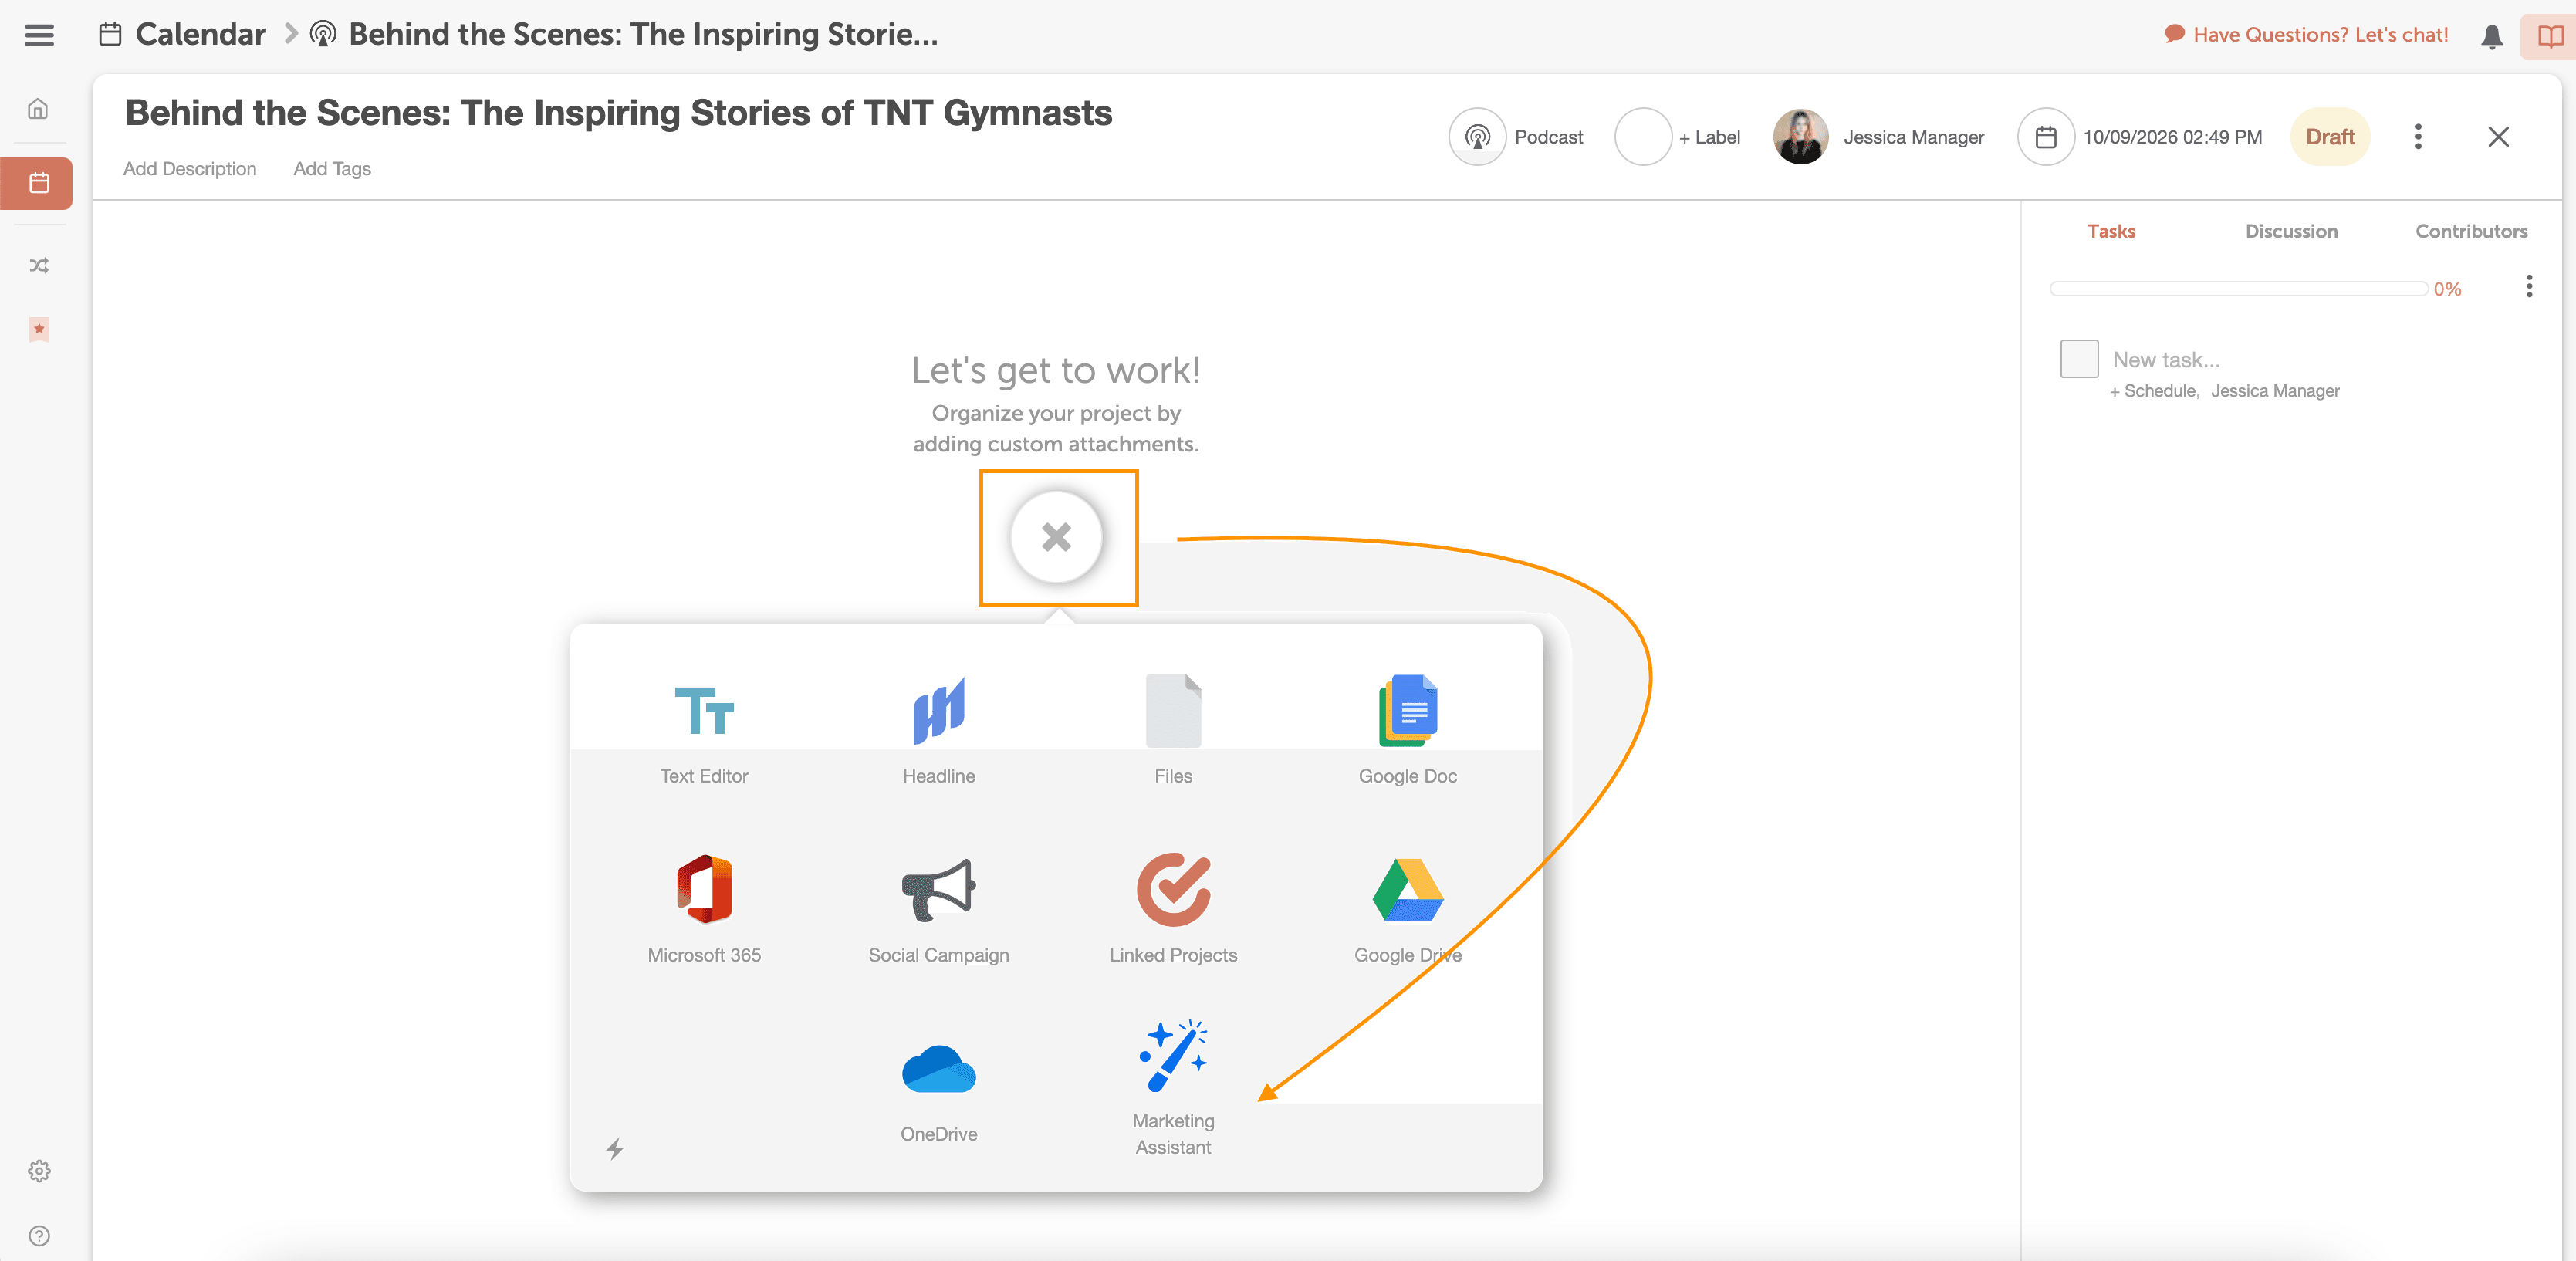This screenshot has width=2576, height=1261.
Task: Select Linked Projects icon
Action: [x=1173, y=890]
